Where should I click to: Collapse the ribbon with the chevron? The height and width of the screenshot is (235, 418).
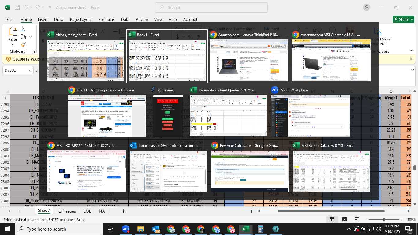pyautogui.click(x=411, y=50)
